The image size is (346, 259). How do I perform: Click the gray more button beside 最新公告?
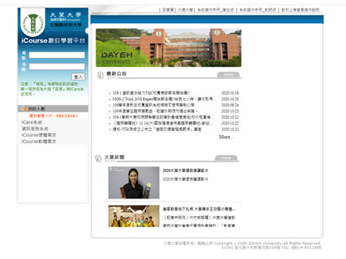[228, 75]
